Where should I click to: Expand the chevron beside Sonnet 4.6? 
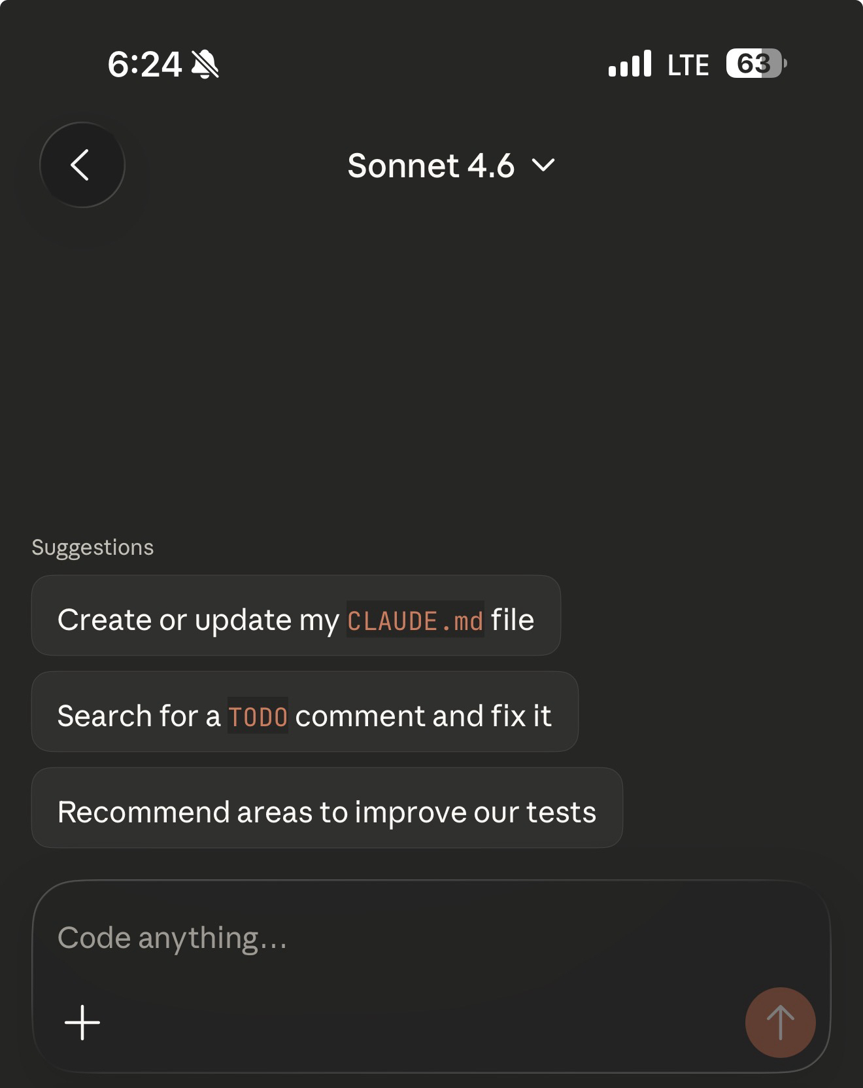tap(543, 166)
